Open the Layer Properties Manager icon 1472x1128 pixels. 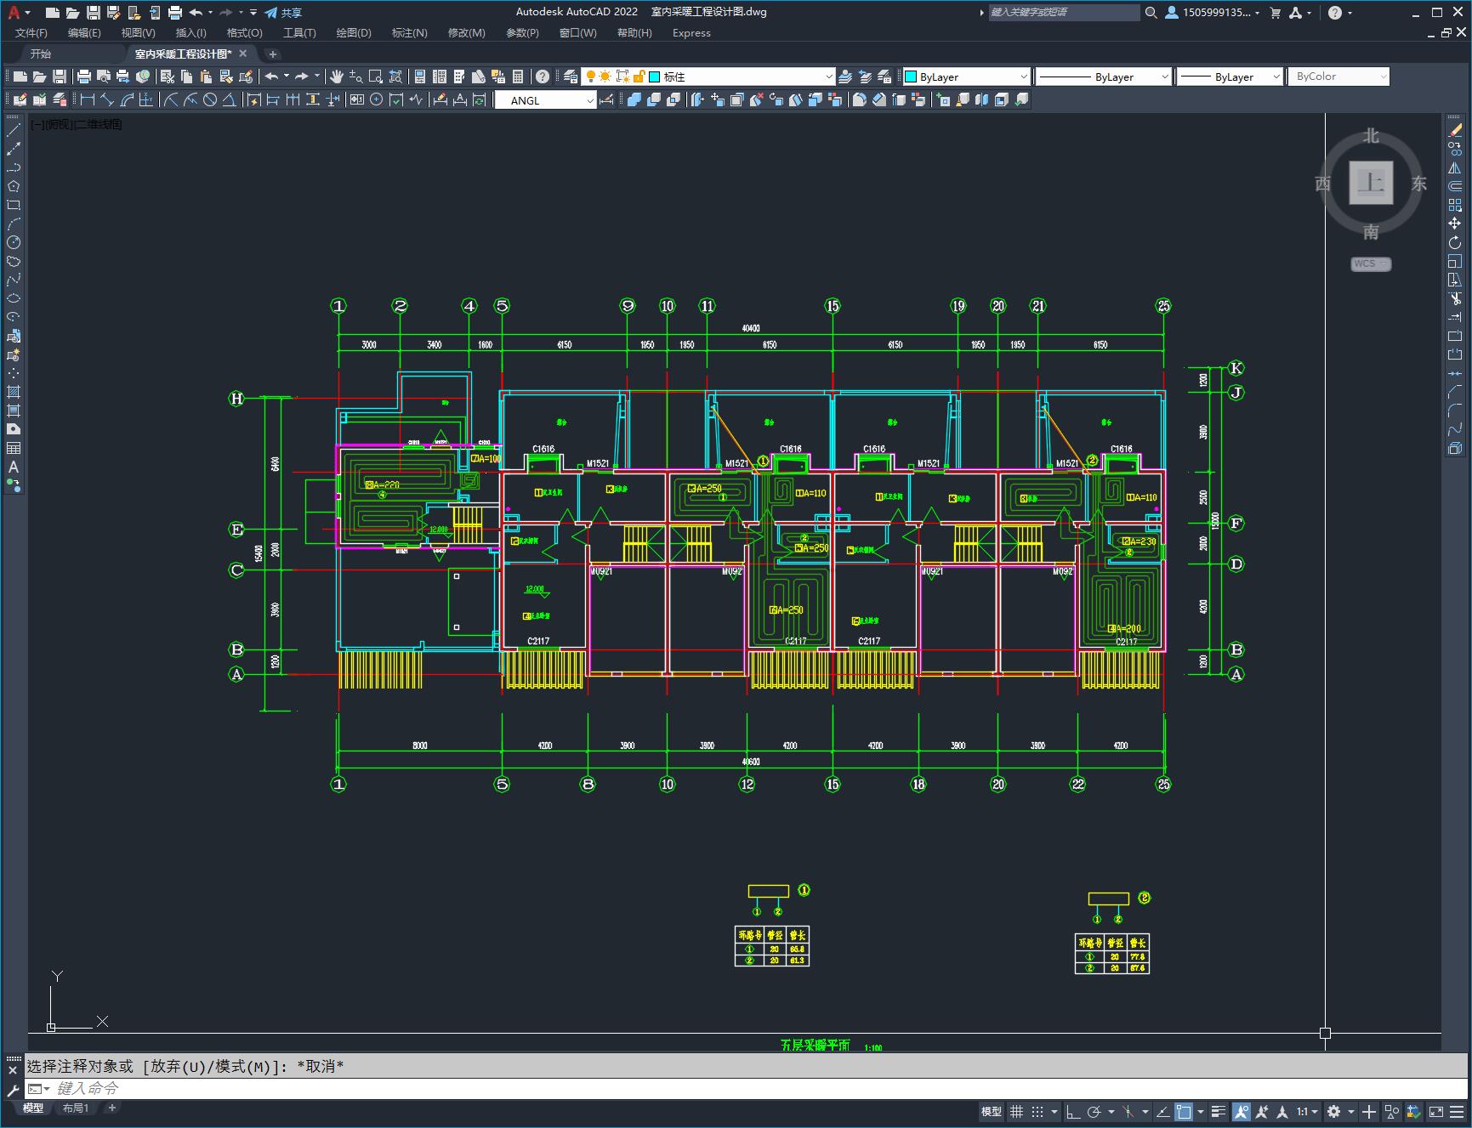pyautogui.click(x=571, y=77)
